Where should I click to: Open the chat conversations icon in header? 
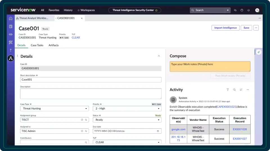(x=235, y=10)
